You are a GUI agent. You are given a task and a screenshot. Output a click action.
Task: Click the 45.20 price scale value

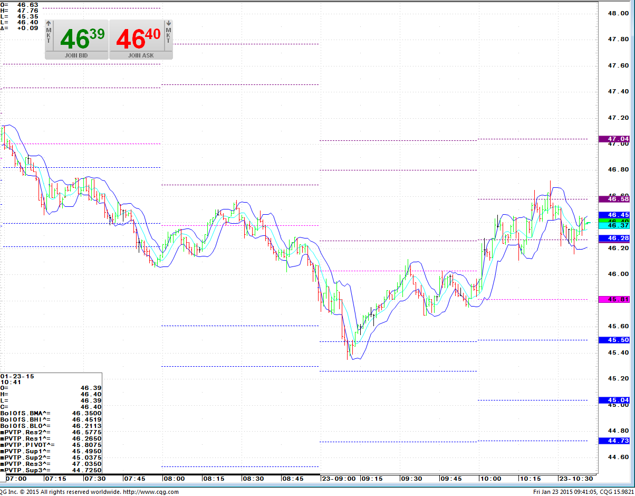(618, 379)
